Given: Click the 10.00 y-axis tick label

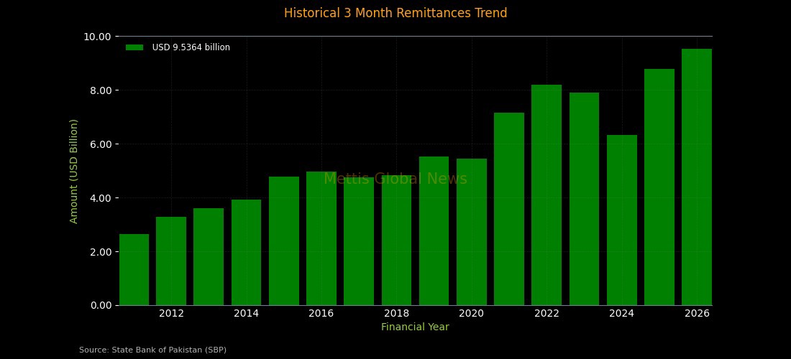Looking at the screenshot, I should click(x=98, y=37).
